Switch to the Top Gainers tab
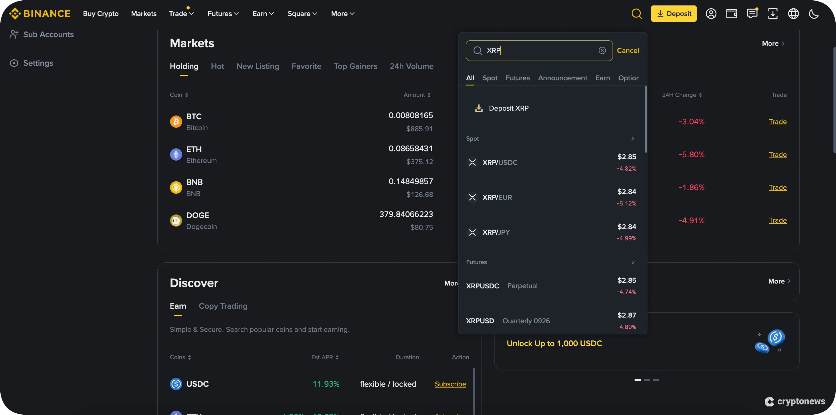This screenshot has width=836, height=415. 355,66
